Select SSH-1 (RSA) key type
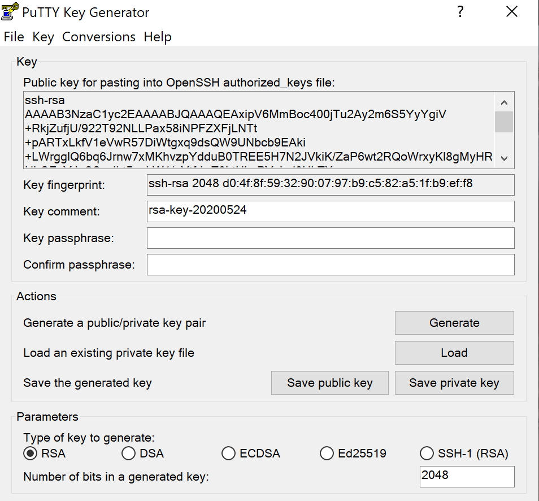The height and width of the screenshot is (501, 539). [x=427, y=453]
